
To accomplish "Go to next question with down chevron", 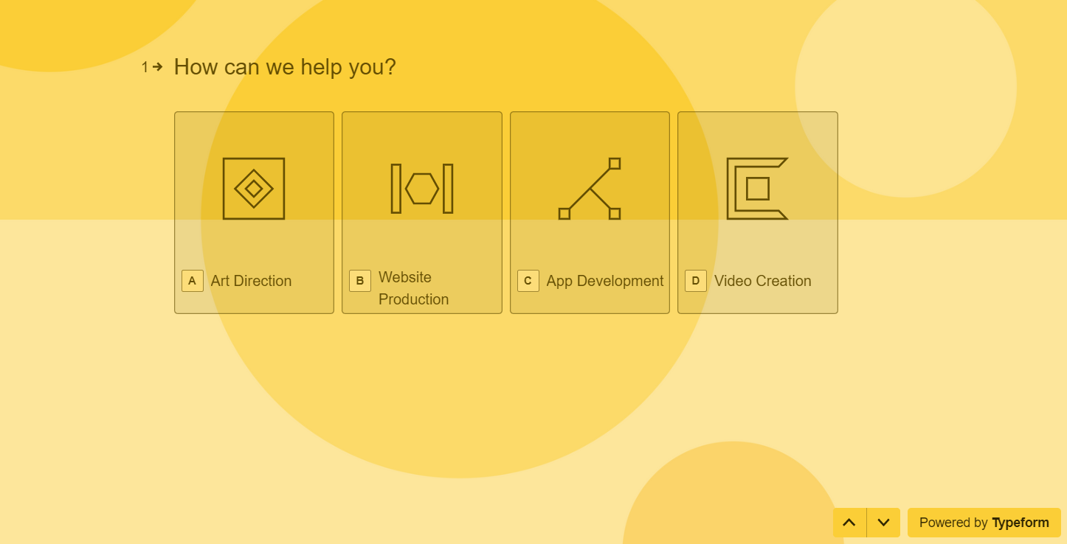I will (x=883, y=523).
